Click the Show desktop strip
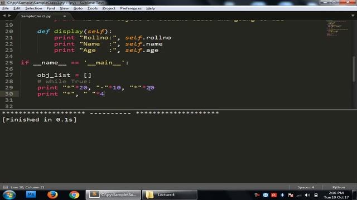357x200 pixels. coord(355,195)
